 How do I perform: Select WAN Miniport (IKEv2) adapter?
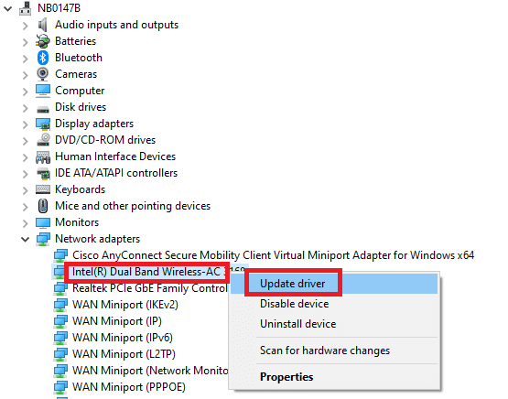pyautogui.click(x=125, y=305)
